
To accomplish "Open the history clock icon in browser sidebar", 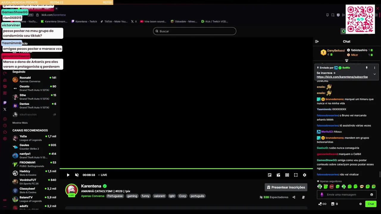I will coord(5,125).
